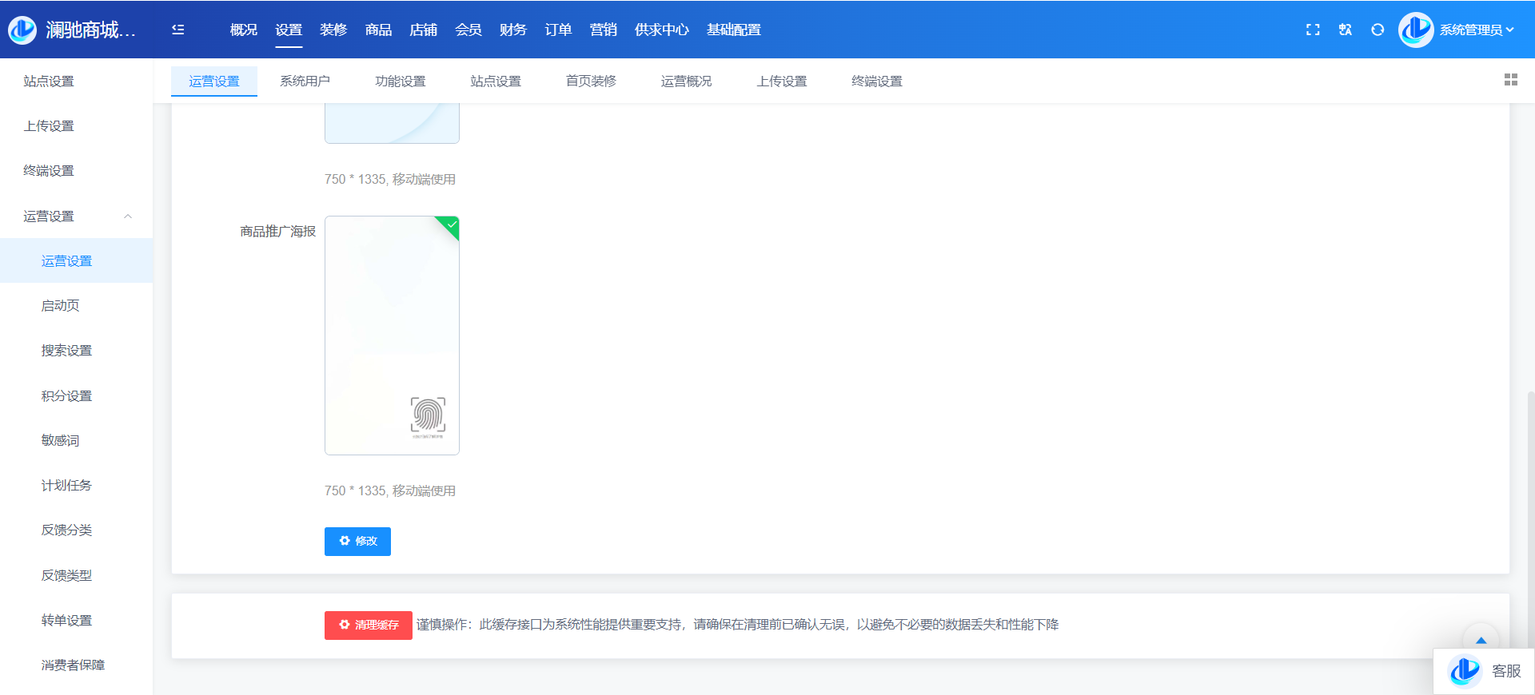
Task: Switch to the 系统用户 tab
Action: click(305, 81)
